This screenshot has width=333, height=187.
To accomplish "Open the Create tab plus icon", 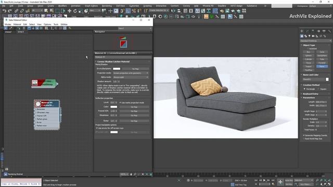I will click(x=302, y=31).
